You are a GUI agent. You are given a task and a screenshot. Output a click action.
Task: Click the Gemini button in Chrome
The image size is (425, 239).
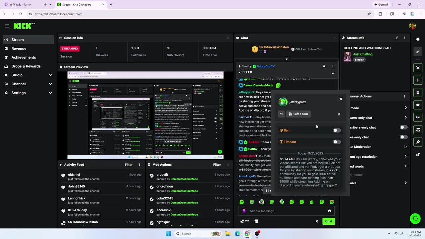click(x=381, y=5)
